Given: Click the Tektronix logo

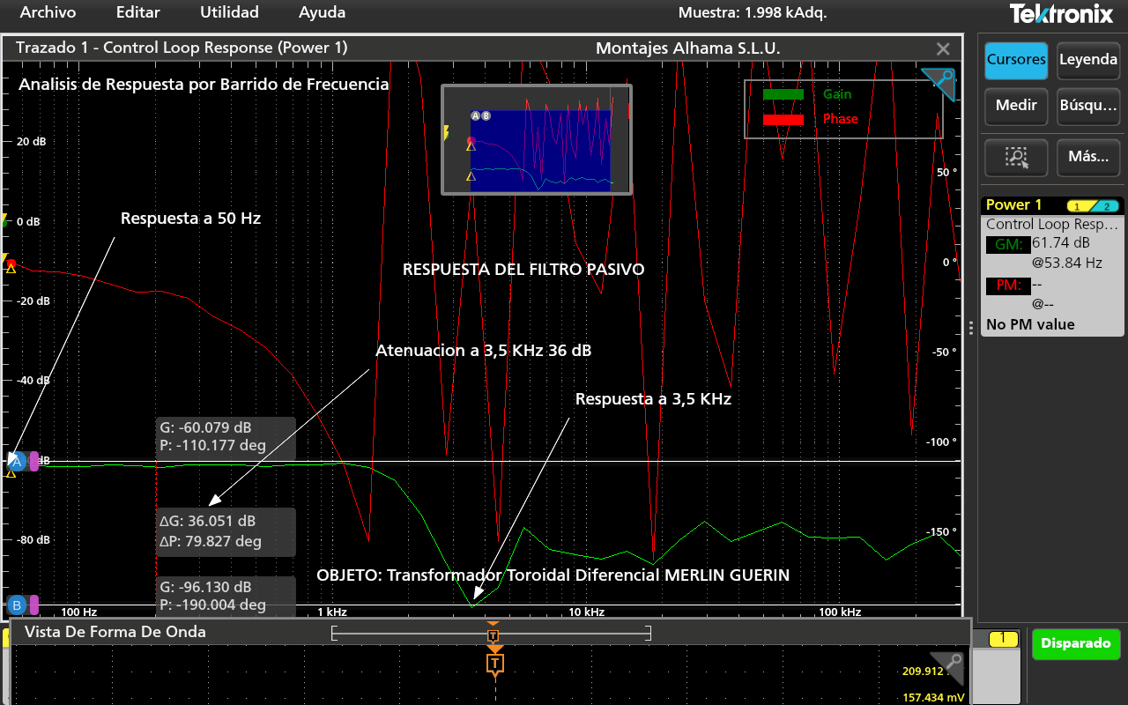Looking at the screenshot, I should coord(1062,14).
